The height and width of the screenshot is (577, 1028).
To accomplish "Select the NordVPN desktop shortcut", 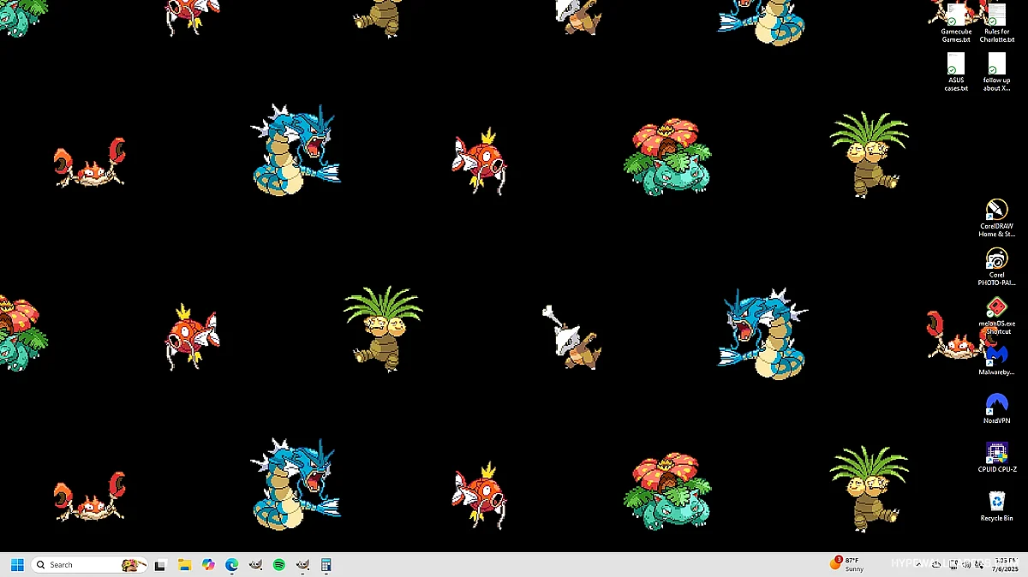I will tap(996, 408).
